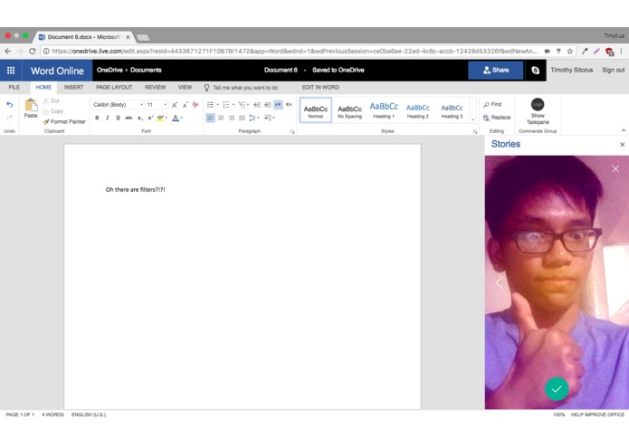Expand bullet list style options

(218, 105)
